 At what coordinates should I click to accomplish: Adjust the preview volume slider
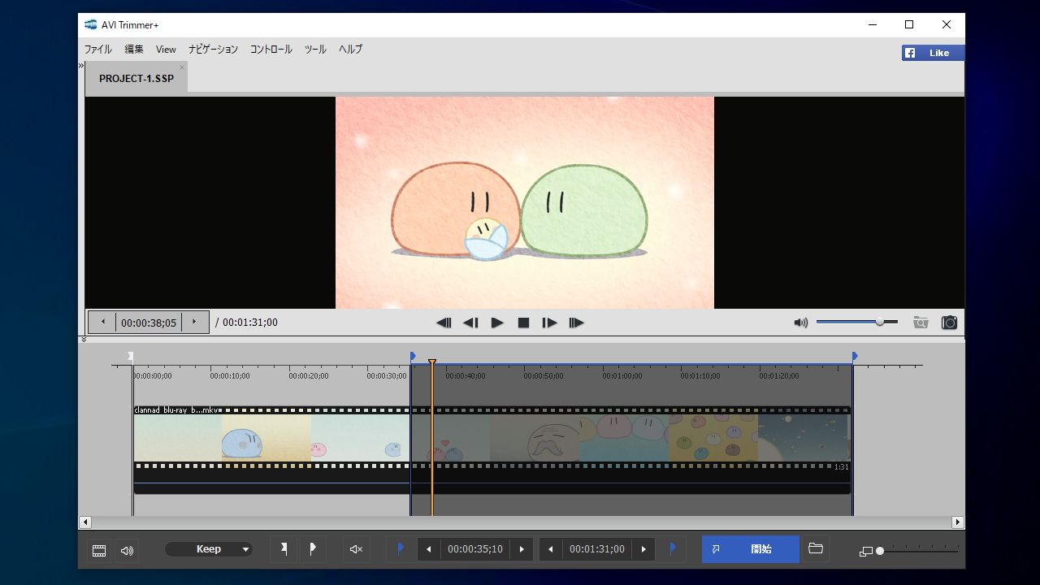click(857, 322)
